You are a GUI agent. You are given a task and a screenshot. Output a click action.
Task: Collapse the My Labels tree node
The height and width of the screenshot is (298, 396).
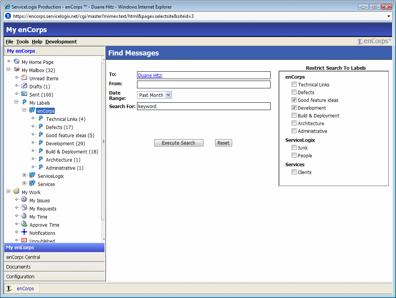16,102
